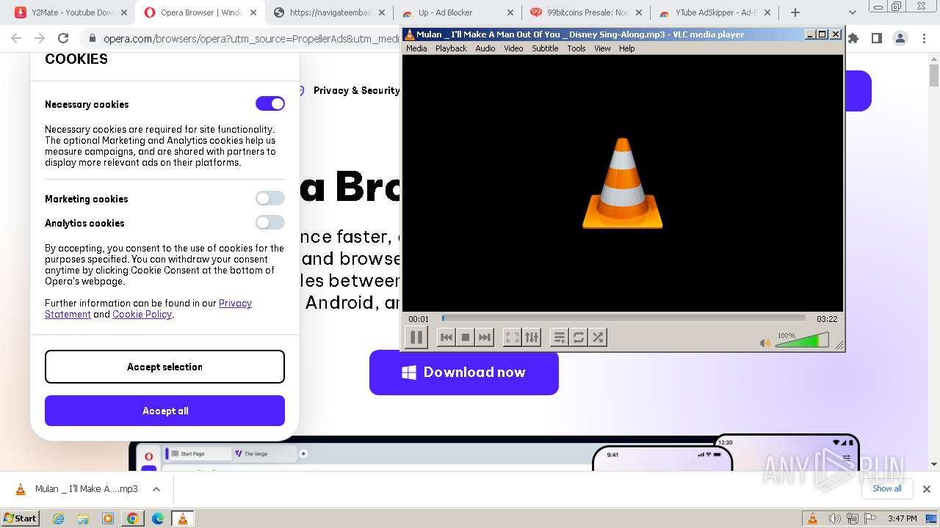
Task: Open the VLC View menu
Action: 602,48
